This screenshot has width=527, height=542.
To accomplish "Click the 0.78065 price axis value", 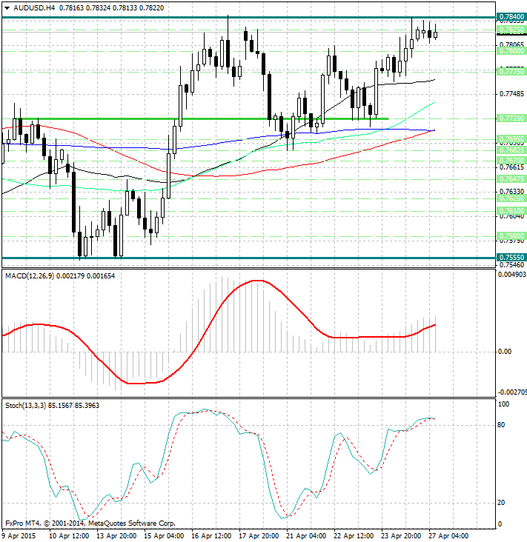I will tap(511, 44).
